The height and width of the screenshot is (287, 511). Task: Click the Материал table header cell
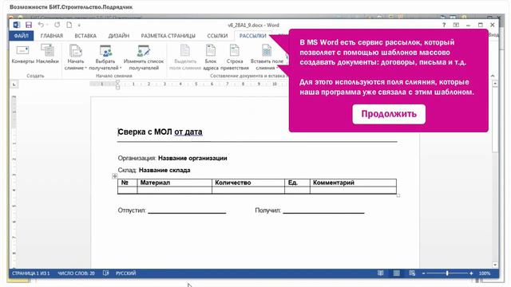point(175,183)
